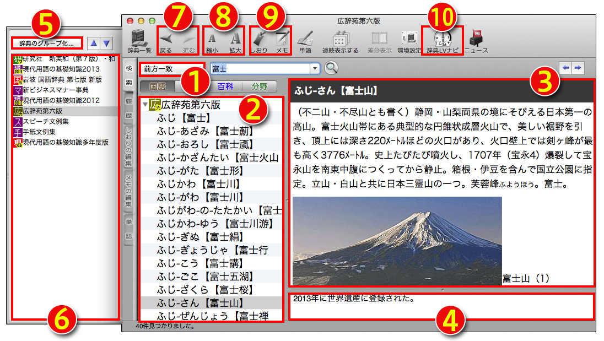Open the entry ふじ-おろし【富士颪】
This screenshot has height=341, width=604.
[211, 144]
